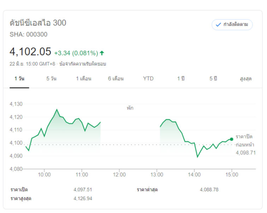The width and height of the screenshot is (267, 213).
Task: Switch to the 5 วัน tab
Action: [51, 78]
